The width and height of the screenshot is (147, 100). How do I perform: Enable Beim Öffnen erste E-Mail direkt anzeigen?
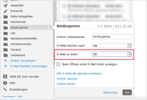coord(58,64)
